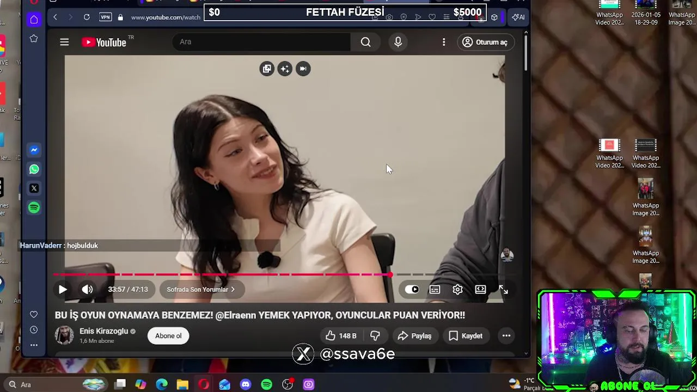Open Opera sidebar home workspace

[x=34, y=20]
